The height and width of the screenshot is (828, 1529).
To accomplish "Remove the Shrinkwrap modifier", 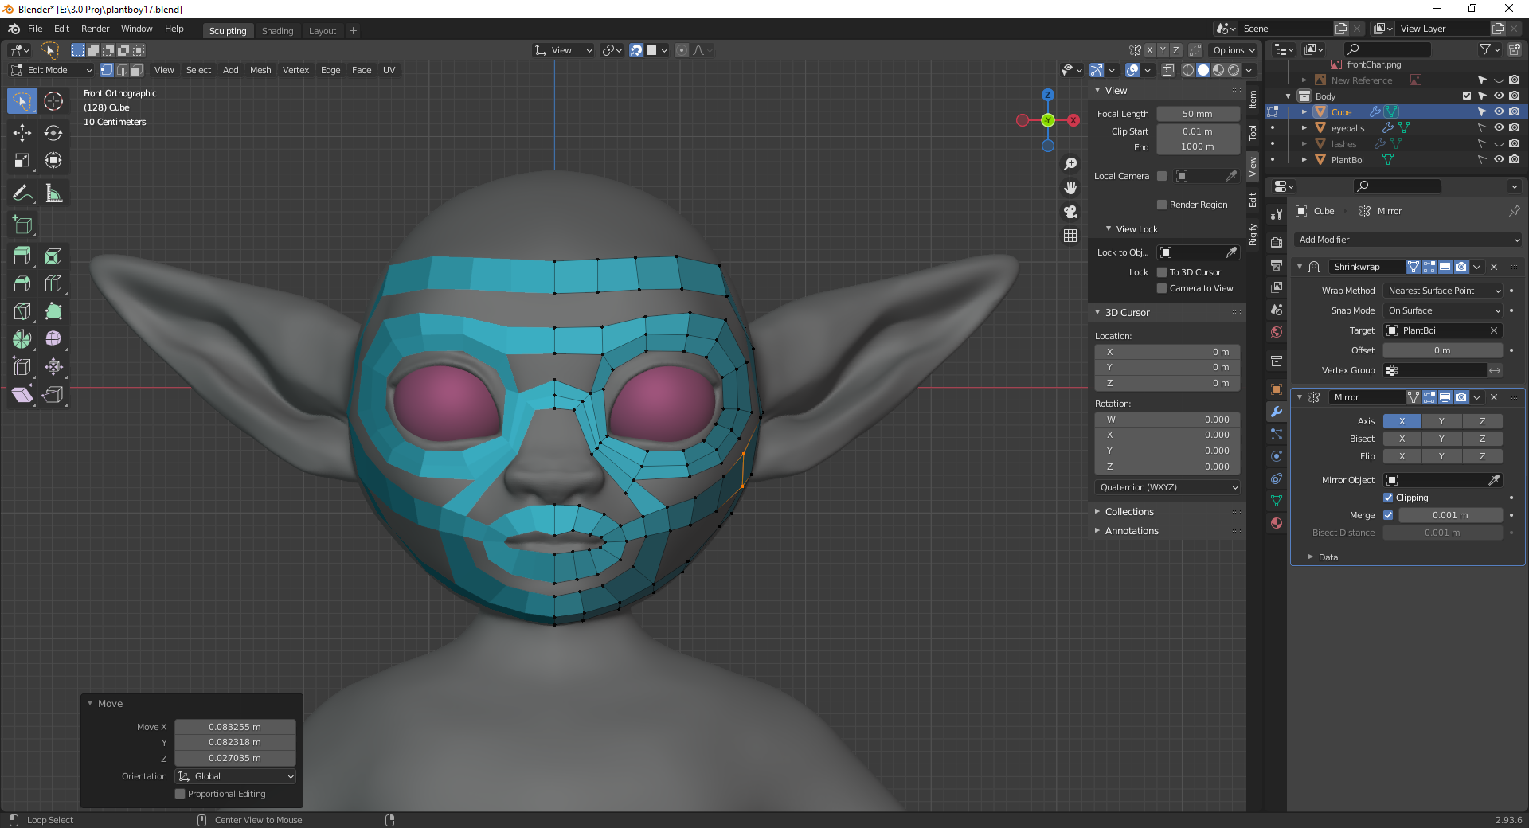I will click(1494, 267).
